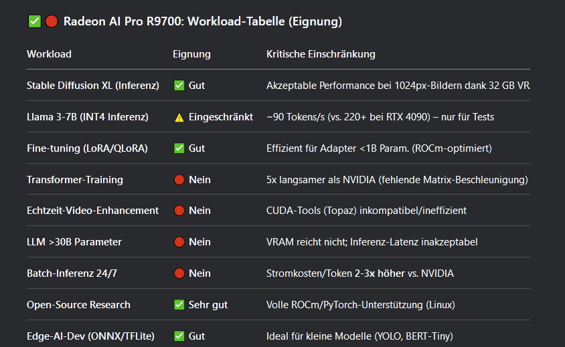Click green checkmark in Edge-AI-Dev row
Image resolution: width=565 pixels, height=347 pixels.
coord(179,336)
